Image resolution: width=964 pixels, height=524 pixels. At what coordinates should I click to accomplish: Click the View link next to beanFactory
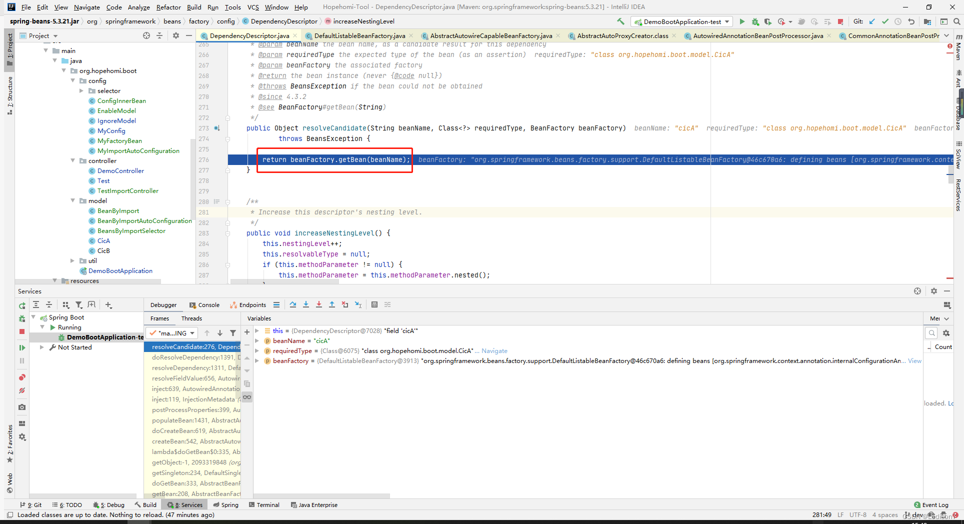914,361
